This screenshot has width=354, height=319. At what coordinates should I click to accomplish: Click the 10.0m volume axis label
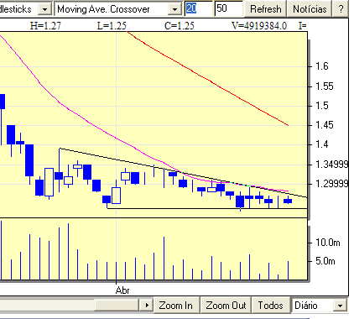(x=328, y=242)
